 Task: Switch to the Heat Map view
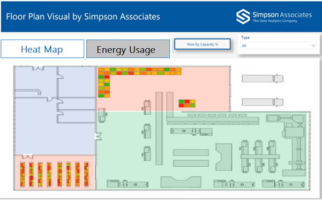click(x=42, y=49)
